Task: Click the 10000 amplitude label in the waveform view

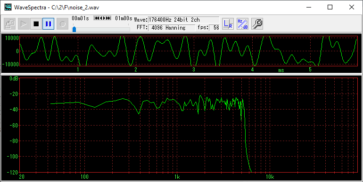Action: click(12, 38)
